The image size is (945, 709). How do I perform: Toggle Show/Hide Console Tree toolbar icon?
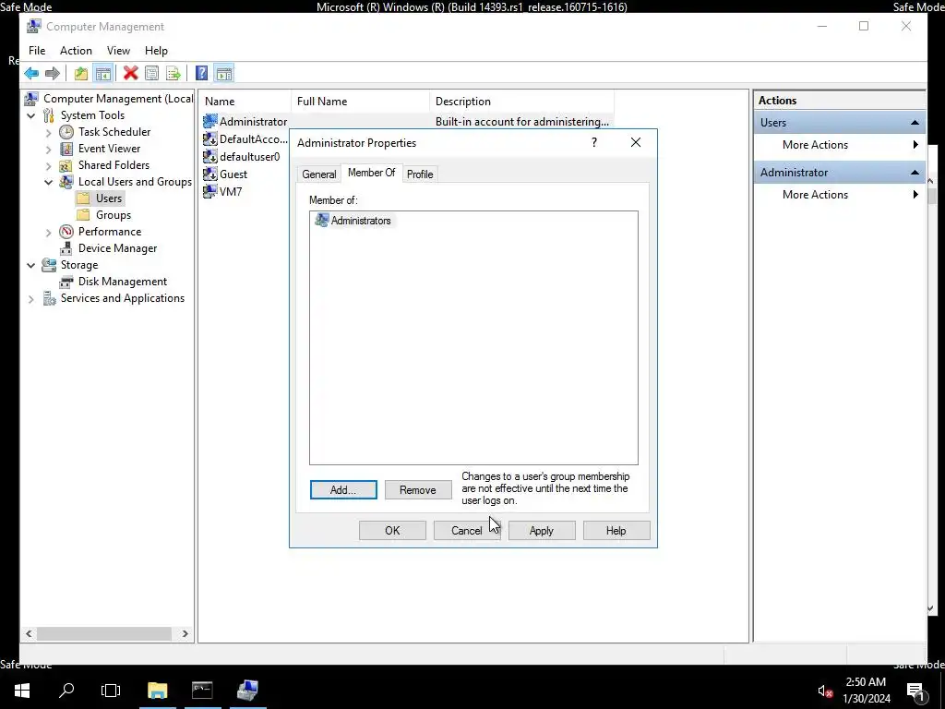point(103,74)
